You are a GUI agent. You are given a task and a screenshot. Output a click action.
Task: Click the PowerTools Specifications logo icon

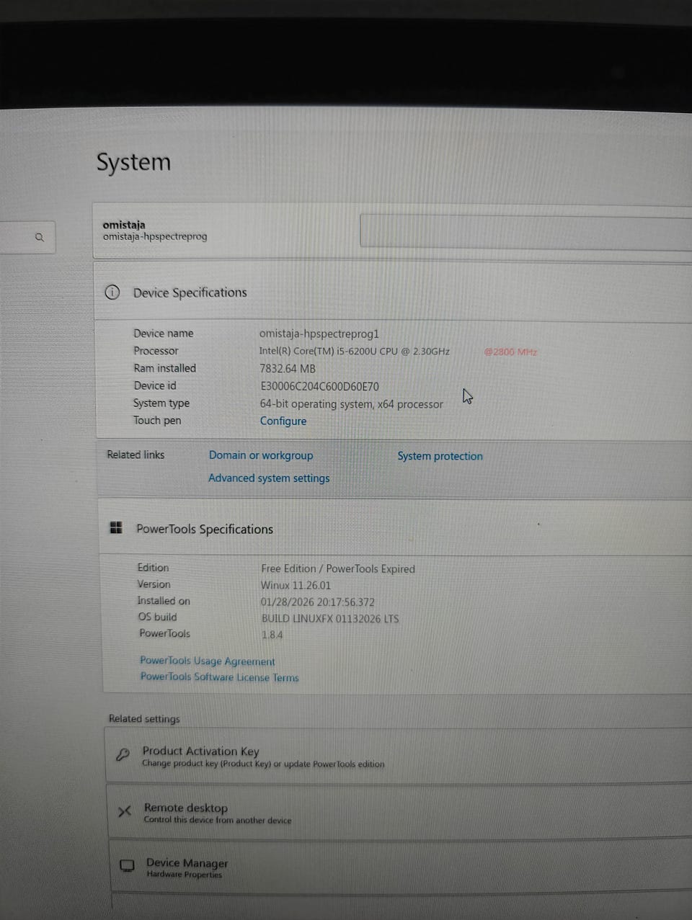coord(116,528)
